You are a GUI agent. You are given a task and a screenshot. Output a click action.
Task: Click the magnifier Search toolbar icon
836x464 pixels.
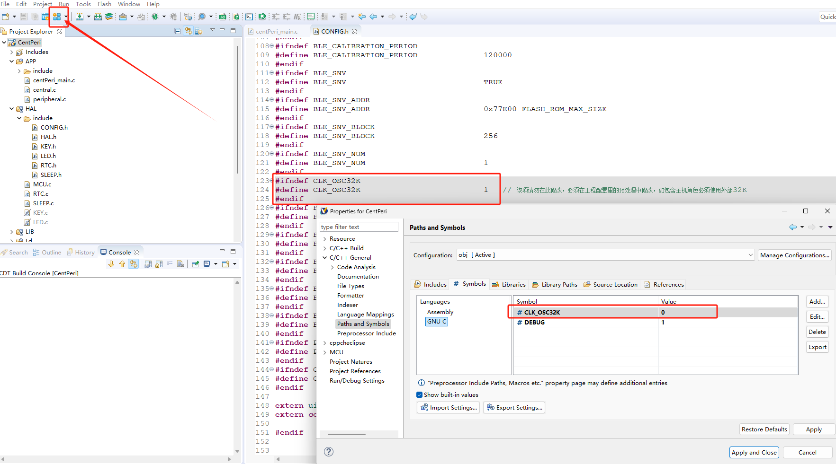(202, 17)
